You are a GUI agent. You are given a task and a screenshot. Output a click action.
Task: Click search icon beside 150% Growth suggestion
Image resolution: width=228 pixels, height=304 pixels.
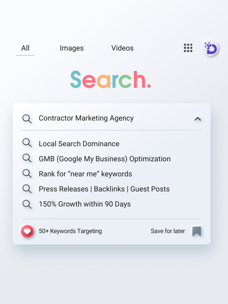tap(27, 204)
